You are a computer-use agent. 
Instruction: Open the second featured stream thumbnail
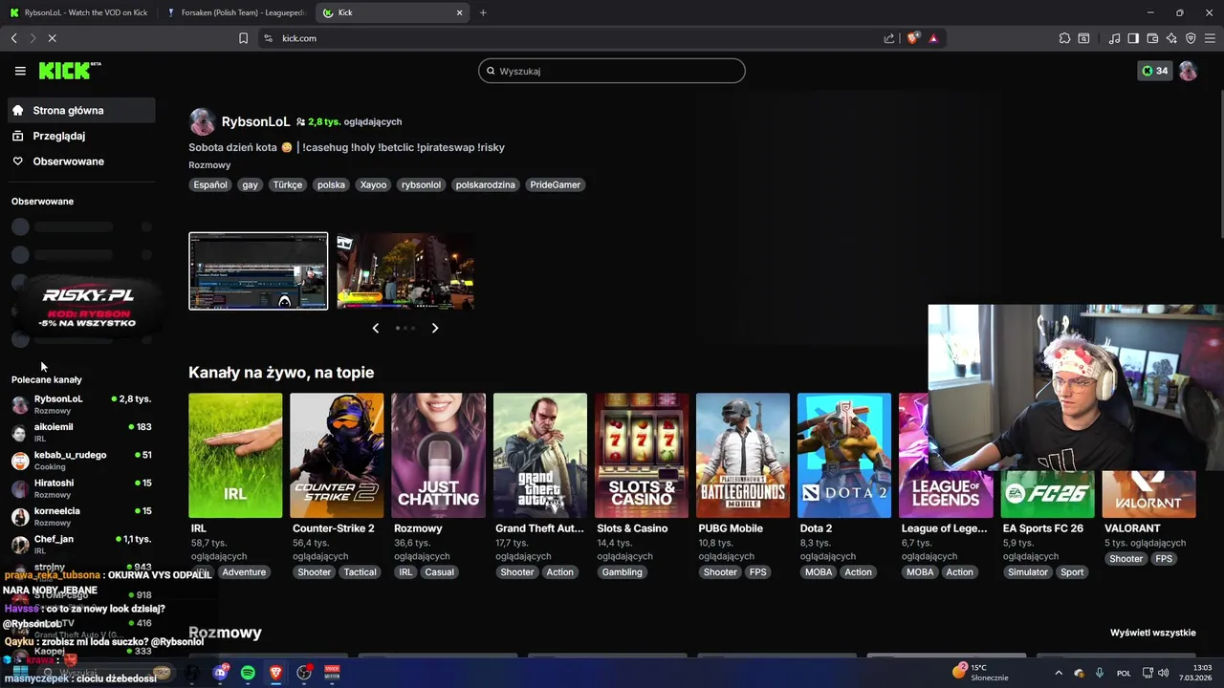405,271
